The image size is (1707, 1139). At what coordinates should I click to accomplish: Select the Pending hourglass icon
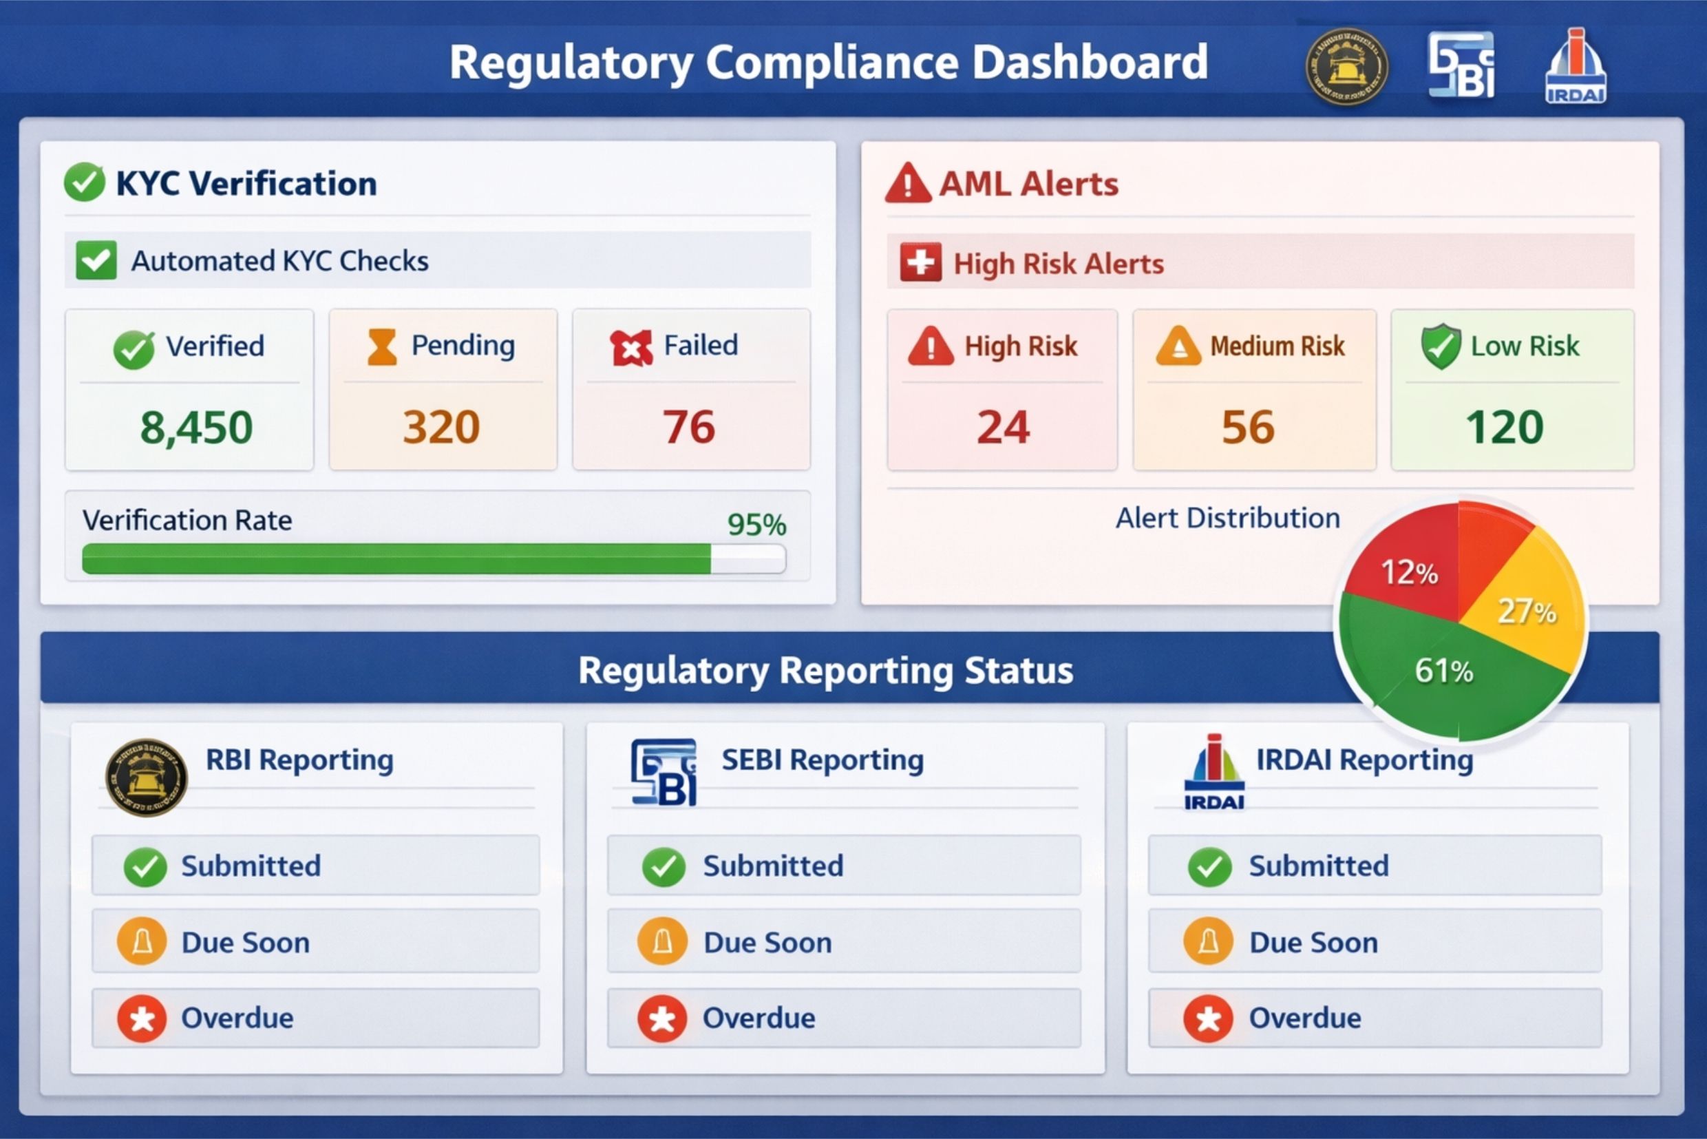point(381,346)
